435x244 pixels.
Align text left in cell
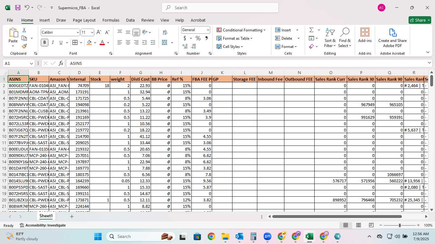click(120, 43)
